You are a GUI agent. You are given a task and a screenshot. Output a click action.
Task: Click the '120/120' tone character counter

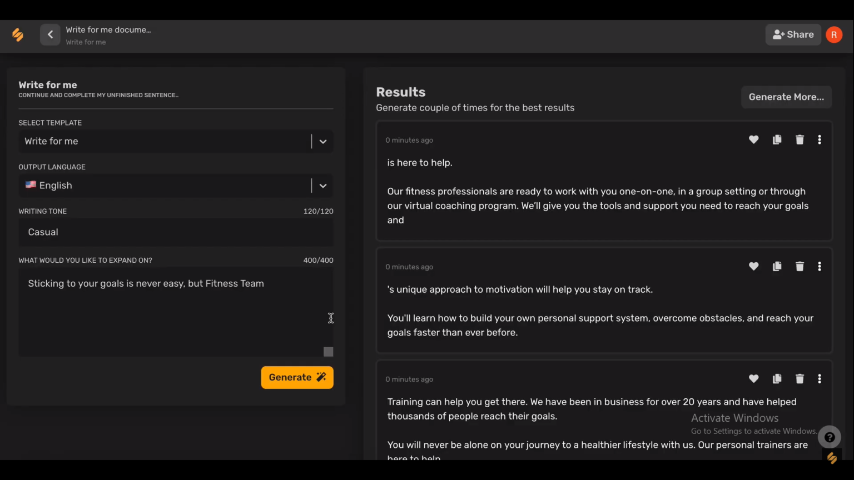coord(319,212)
